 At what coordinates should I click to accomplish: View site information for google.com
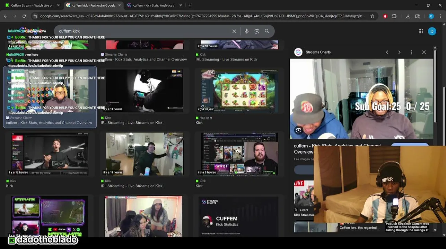[35, 16]
